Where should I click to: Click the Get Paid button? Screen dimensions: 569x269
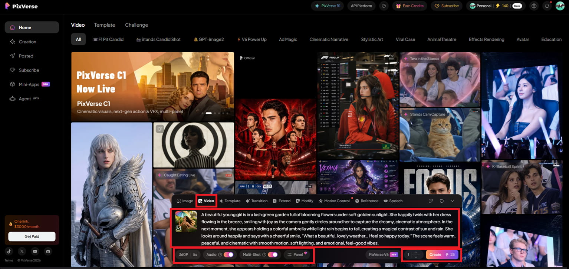tap(32, 236)
